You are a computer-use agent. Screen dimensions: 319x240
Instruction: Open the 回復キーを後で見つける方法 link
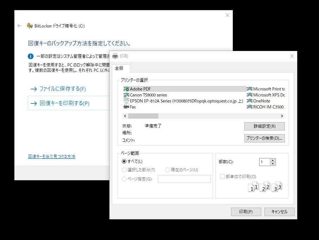(x=52, y=157)
